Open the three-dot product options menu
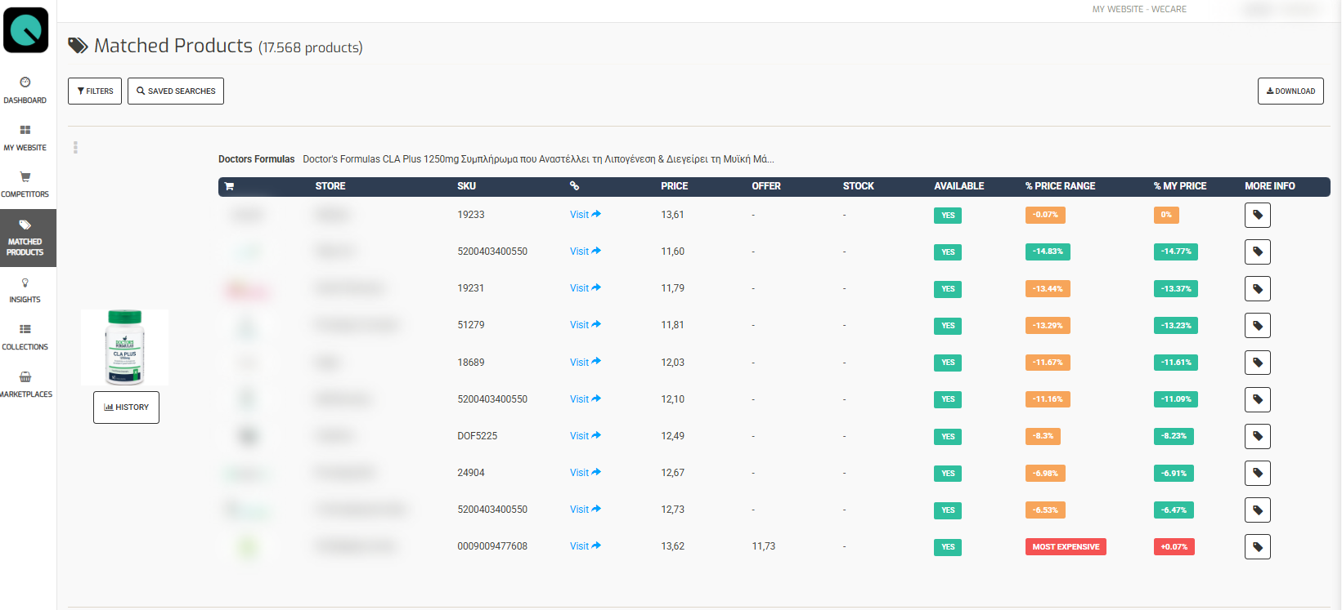 coord(75,148)
